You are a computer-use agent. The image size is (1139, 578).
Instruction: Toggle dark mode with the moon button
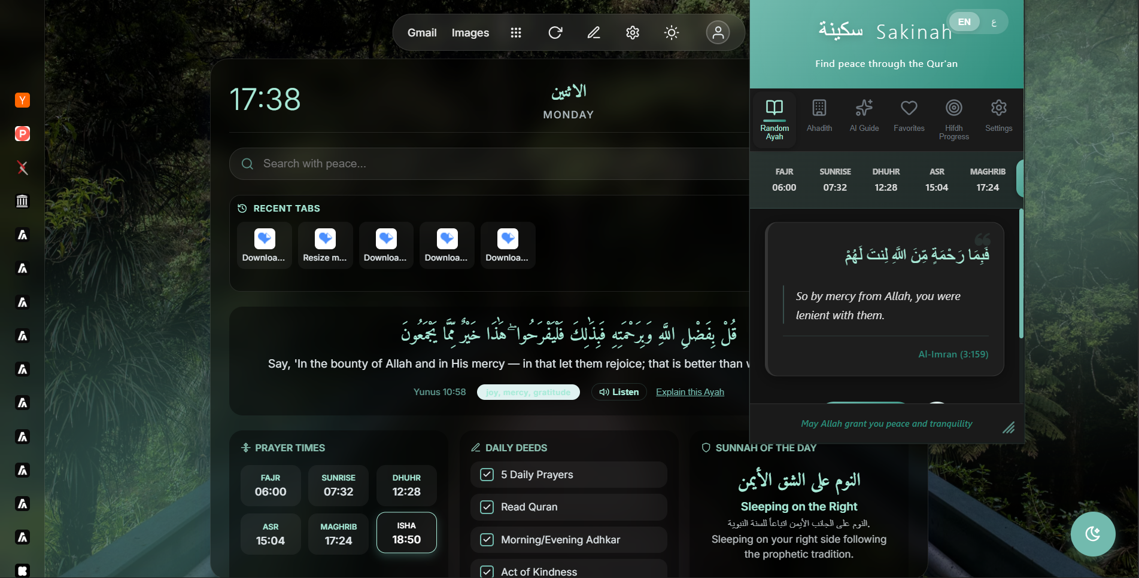[x=1092, y=534]
